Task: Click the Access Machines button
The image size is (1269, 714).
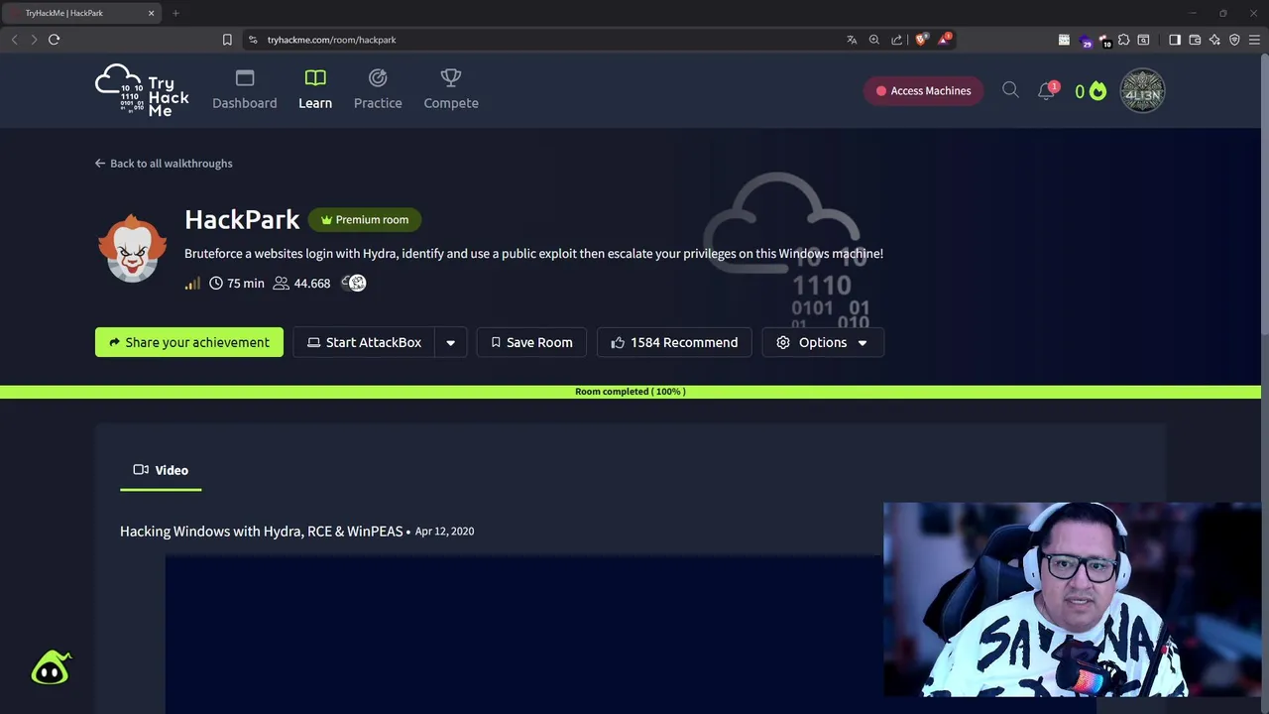Action: pyautogui.click(x=923, y=90)
